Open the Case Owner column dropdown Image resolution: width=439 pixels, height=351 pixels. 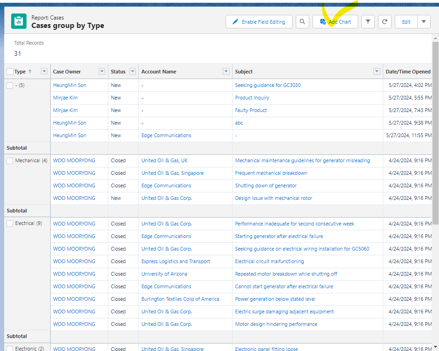coord(102,72)
